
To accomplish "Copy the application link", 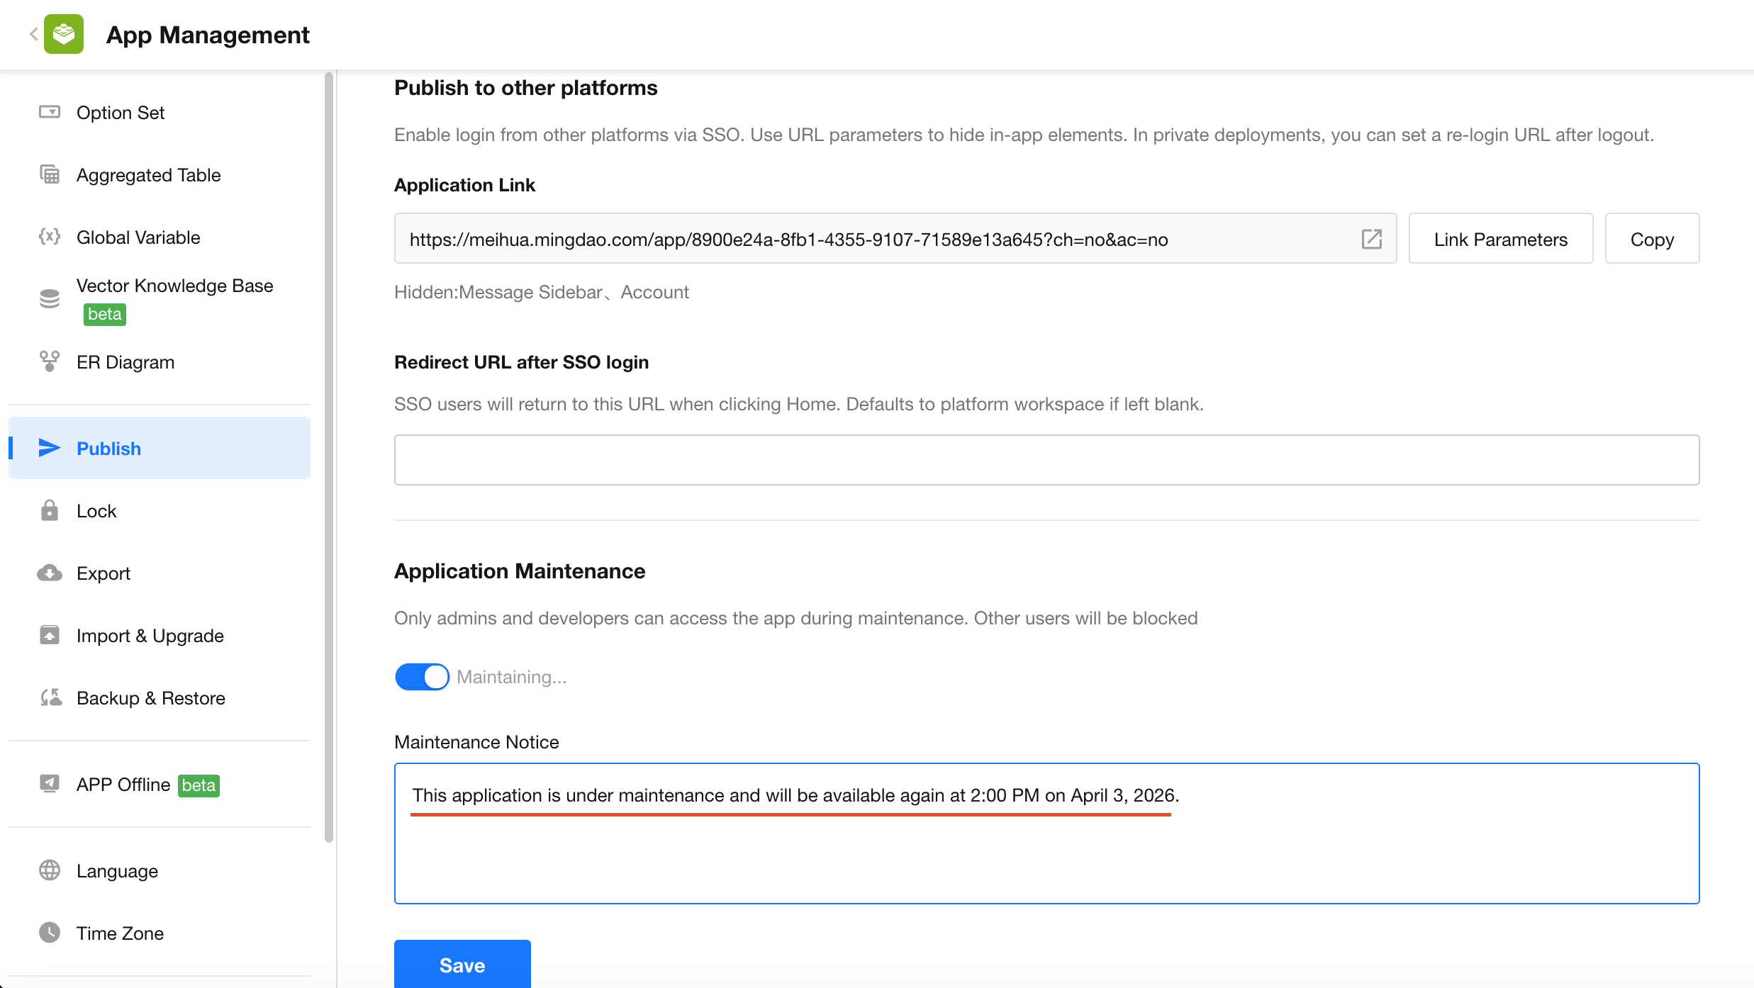I will [1651, 239].
